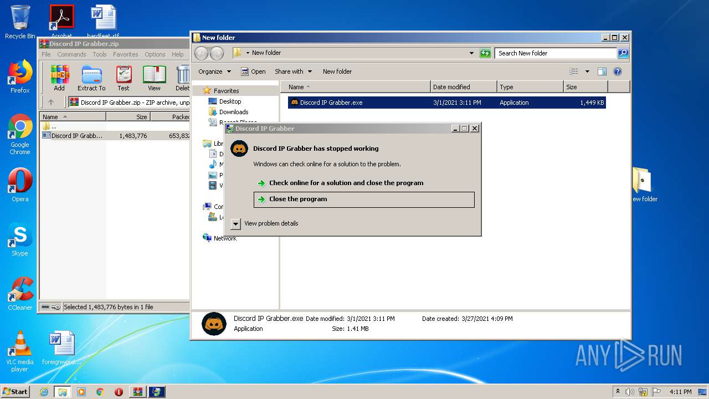Image resolution: width=709 pixels, height=399 pixels.
Task: Click the WinRAR Add toolbar icon
Action: [x=59, y=78]
